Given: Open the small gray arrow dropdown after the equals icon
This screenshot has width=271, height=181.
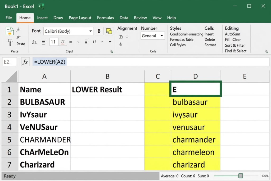Looking at the screenshot, I should (78, 42).
